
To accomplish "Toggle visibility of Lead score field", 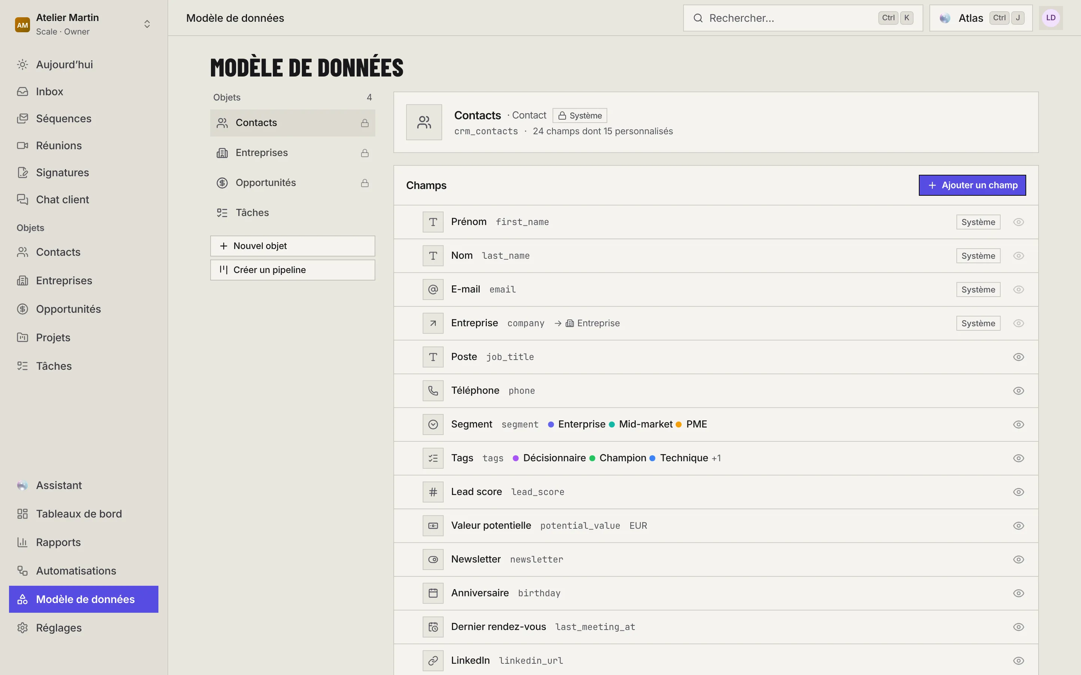I will pos(1018,492).
